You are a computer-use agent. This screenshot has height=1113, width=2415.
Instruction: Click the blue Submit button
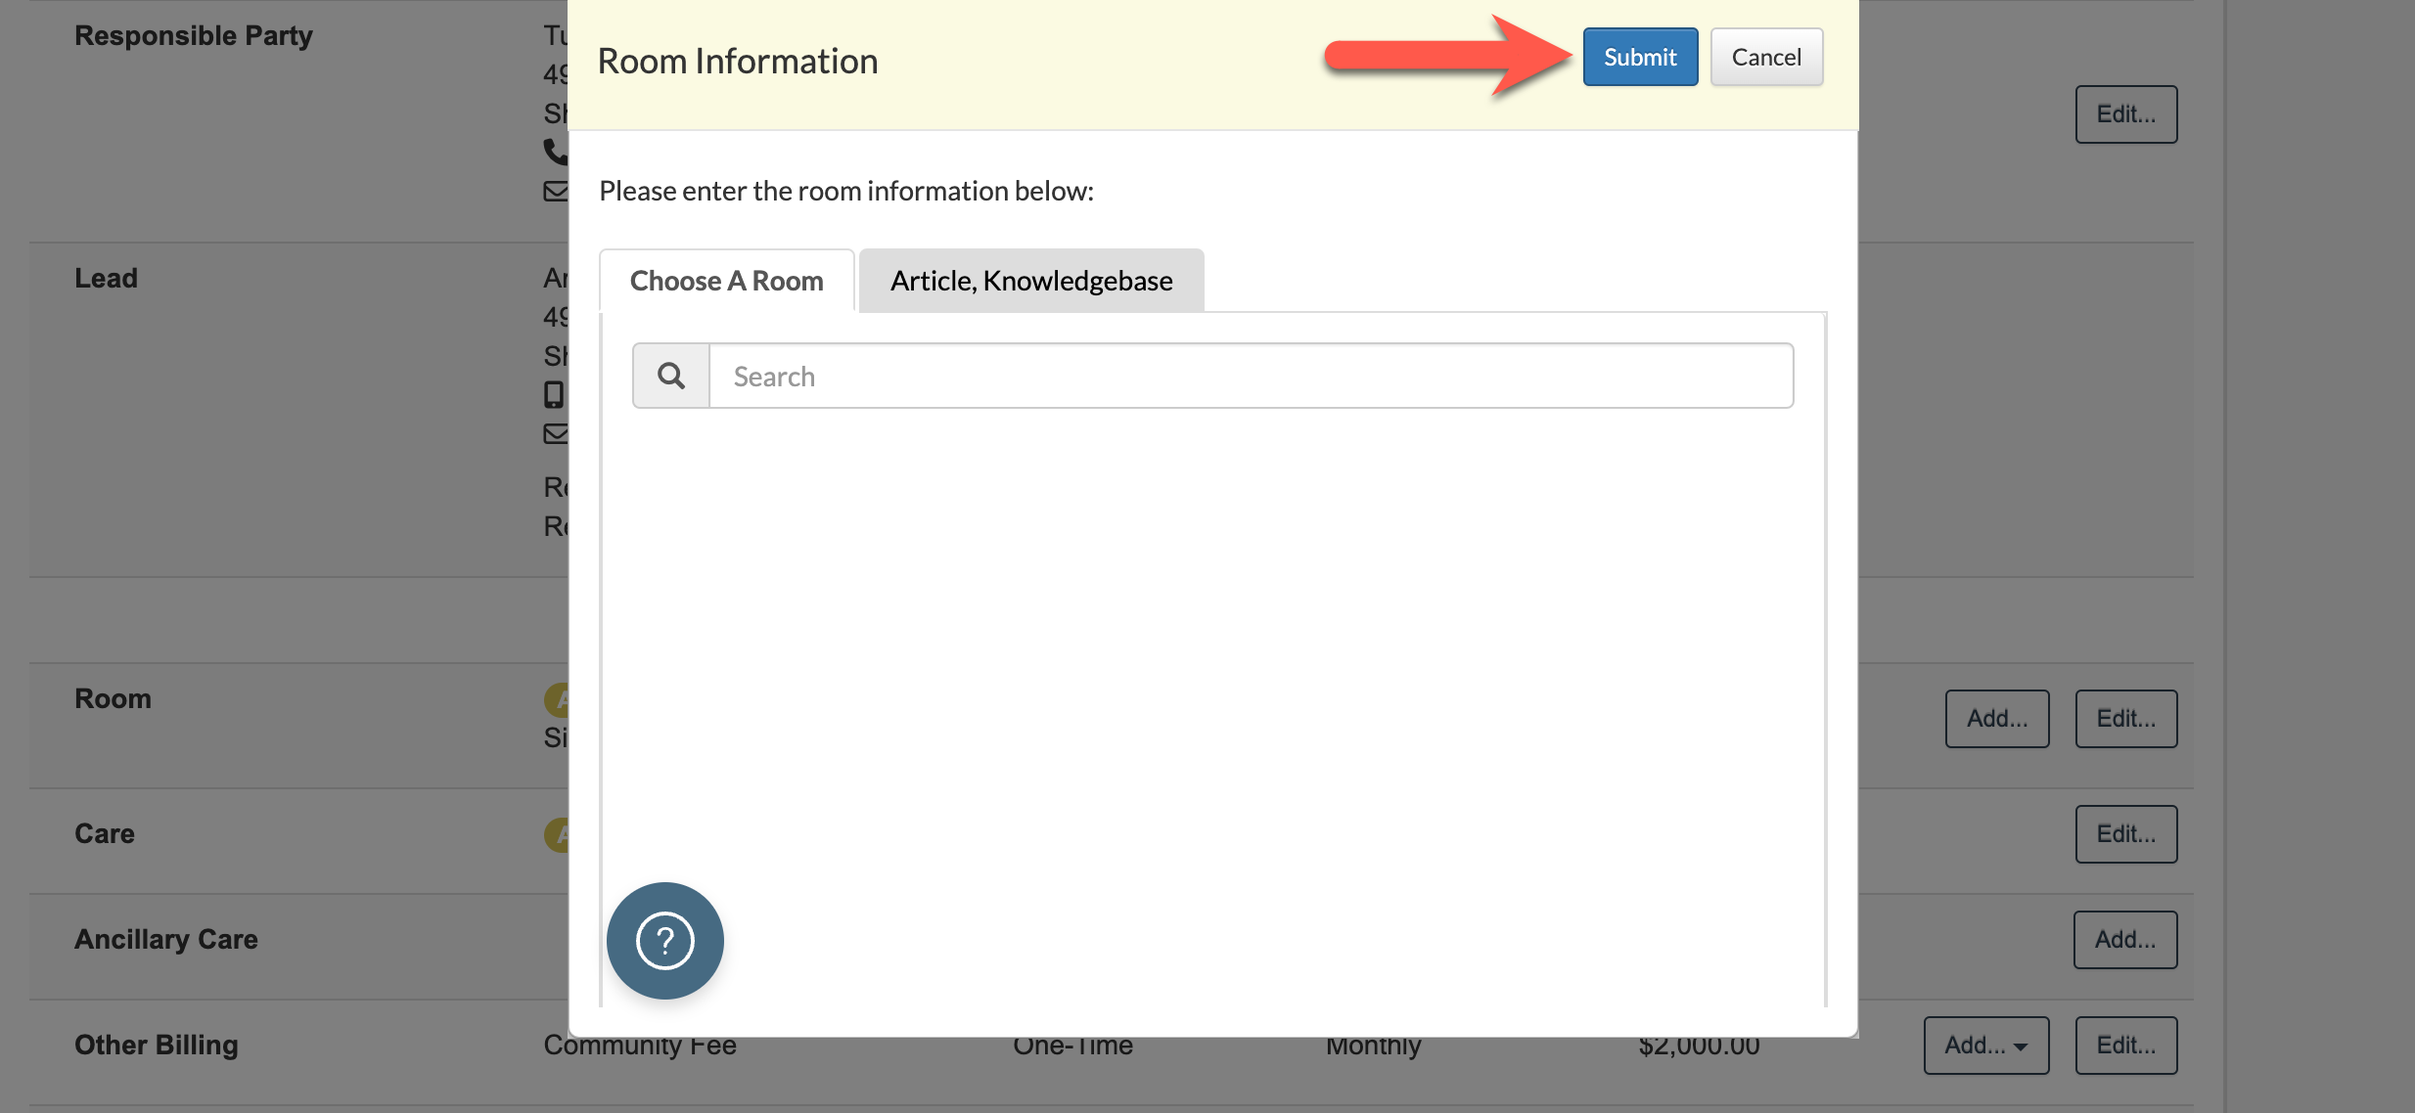1640,58
